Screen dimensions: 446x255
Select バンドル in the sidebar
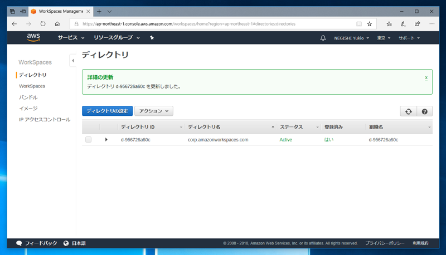pos(28,97)
